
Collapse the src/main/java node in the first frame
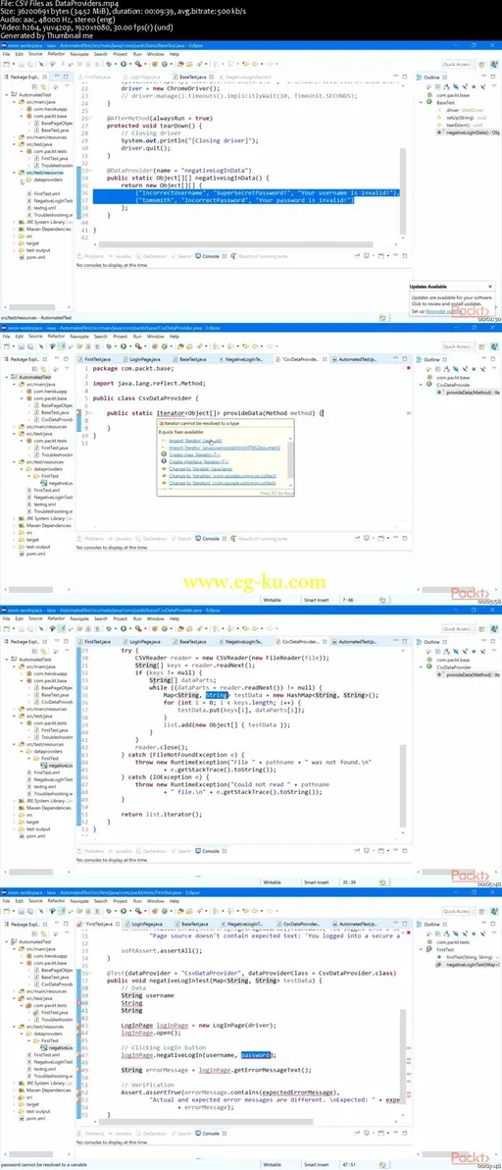click(13, 101)
